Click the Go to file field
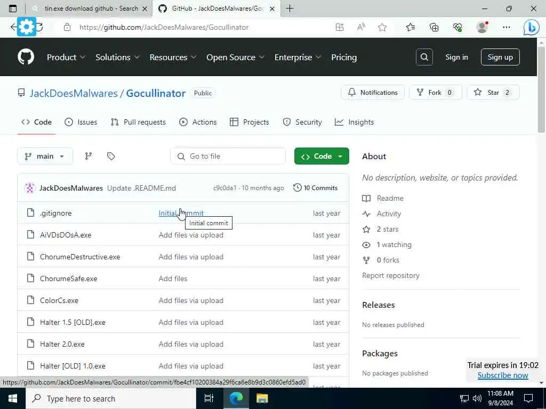This screenshot has width=546, height=409. coord(228,156)
